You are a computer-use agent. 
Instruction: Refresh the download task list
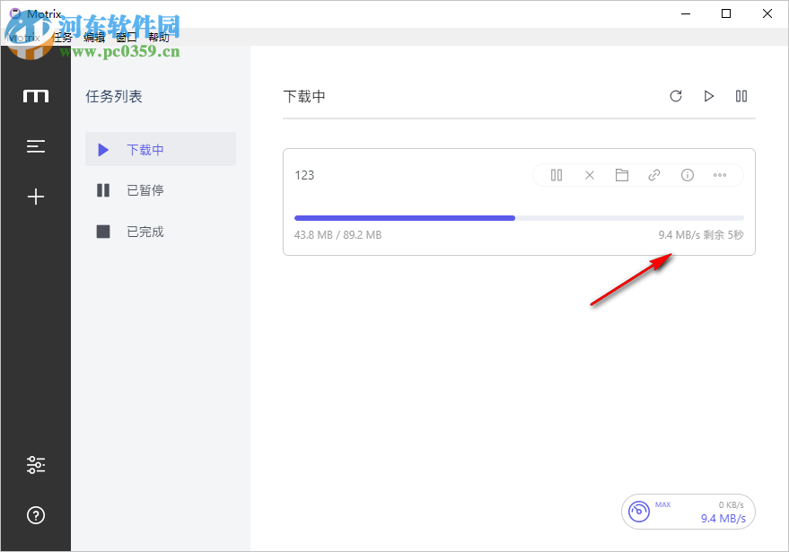676,96
